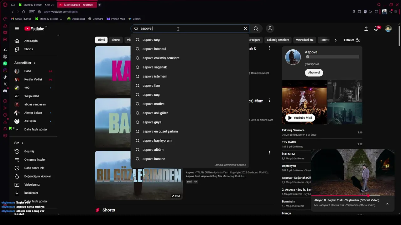The width and height of the screenshot is (401, 225).
Task: Select the aspova YouTube tab
Action: (x=77, y=5)
